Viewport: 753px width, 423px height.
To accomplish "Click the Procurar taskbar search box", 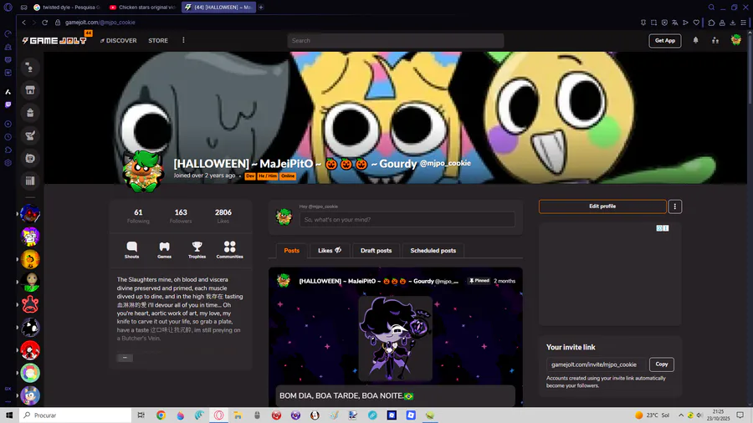I will [75, 415].
